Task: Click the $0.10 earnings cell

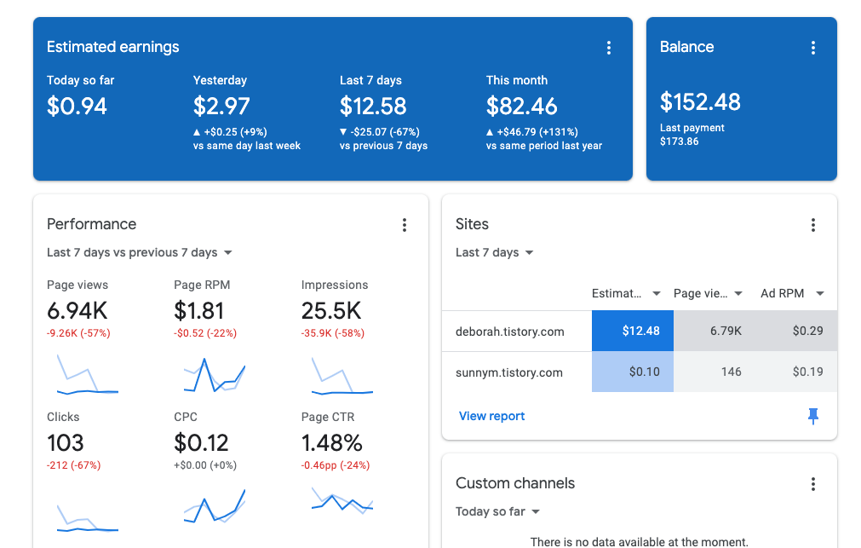Action: pyautogui.click(x=633, y=372)
